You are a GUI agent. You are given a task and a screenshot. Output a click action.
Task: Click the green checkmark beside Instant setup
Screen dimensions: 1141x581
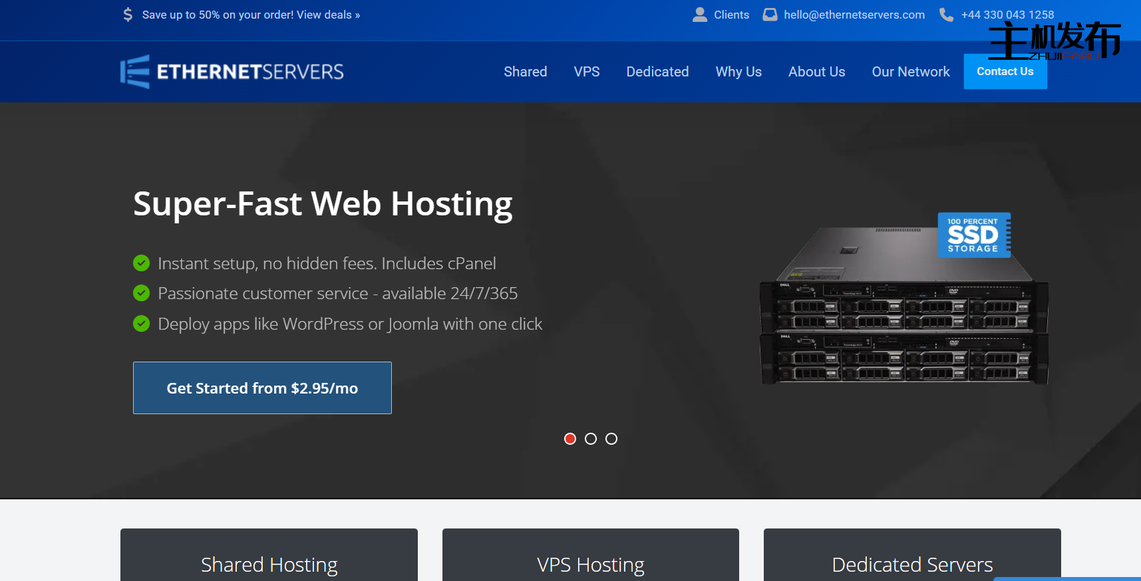tap(141, 263)
